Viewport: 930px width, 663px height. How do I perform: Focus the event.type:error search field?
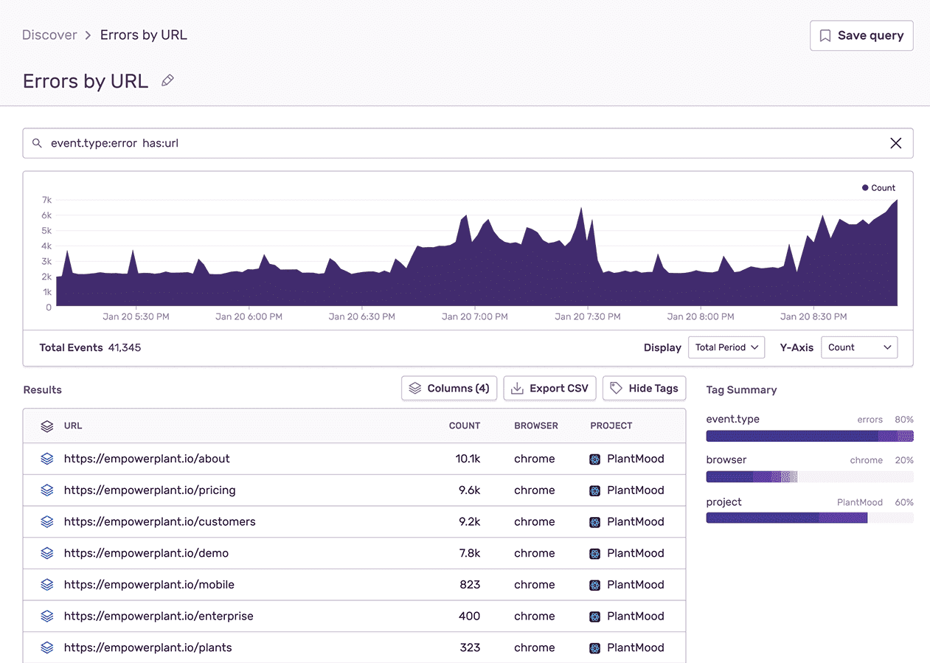pos(468,143)
